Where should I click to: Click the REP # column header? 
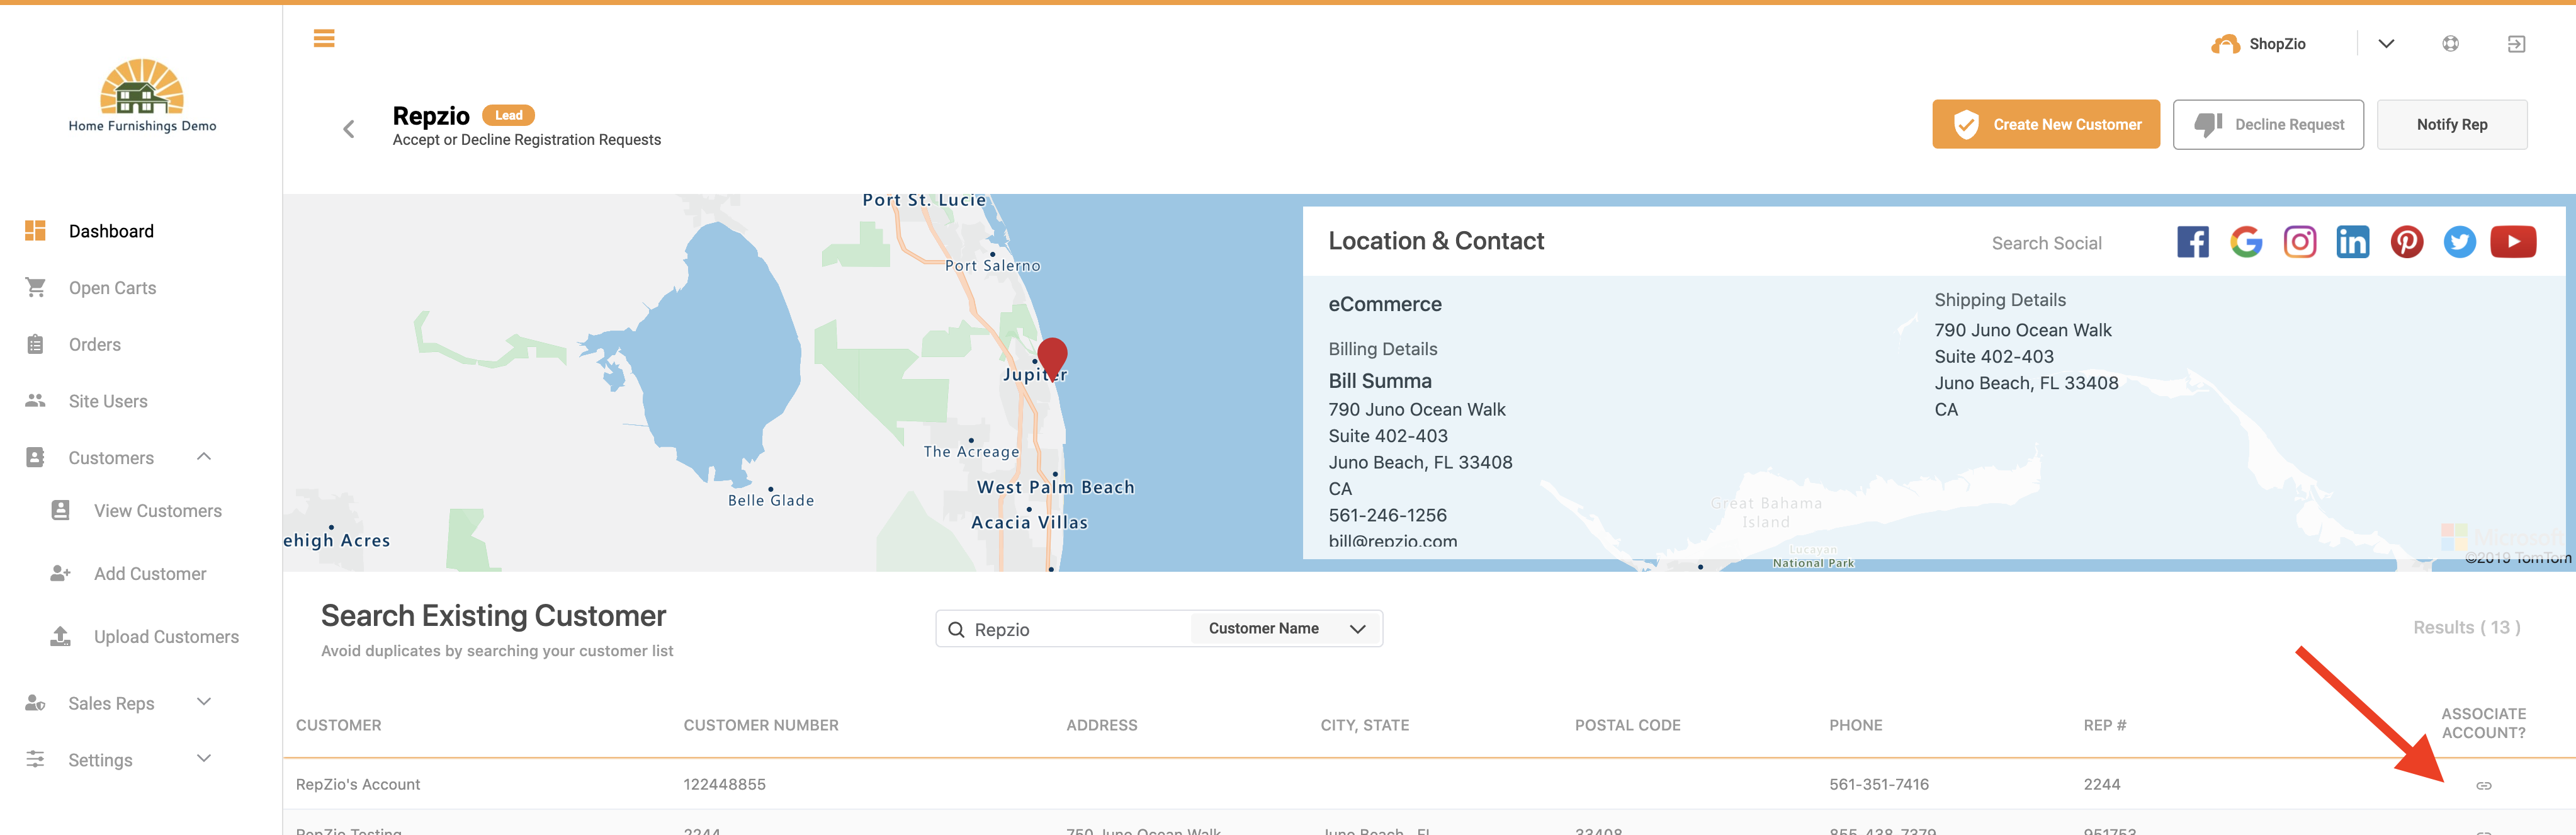(2104, 726)
